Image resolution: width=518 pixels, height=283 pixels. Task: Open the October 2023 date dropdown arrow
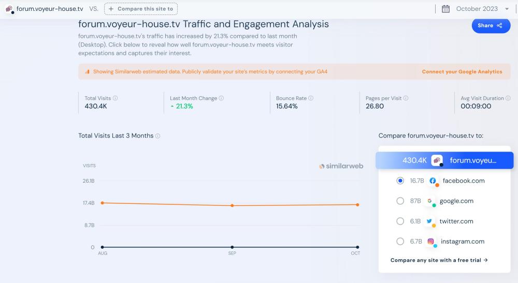coord(507,9)
